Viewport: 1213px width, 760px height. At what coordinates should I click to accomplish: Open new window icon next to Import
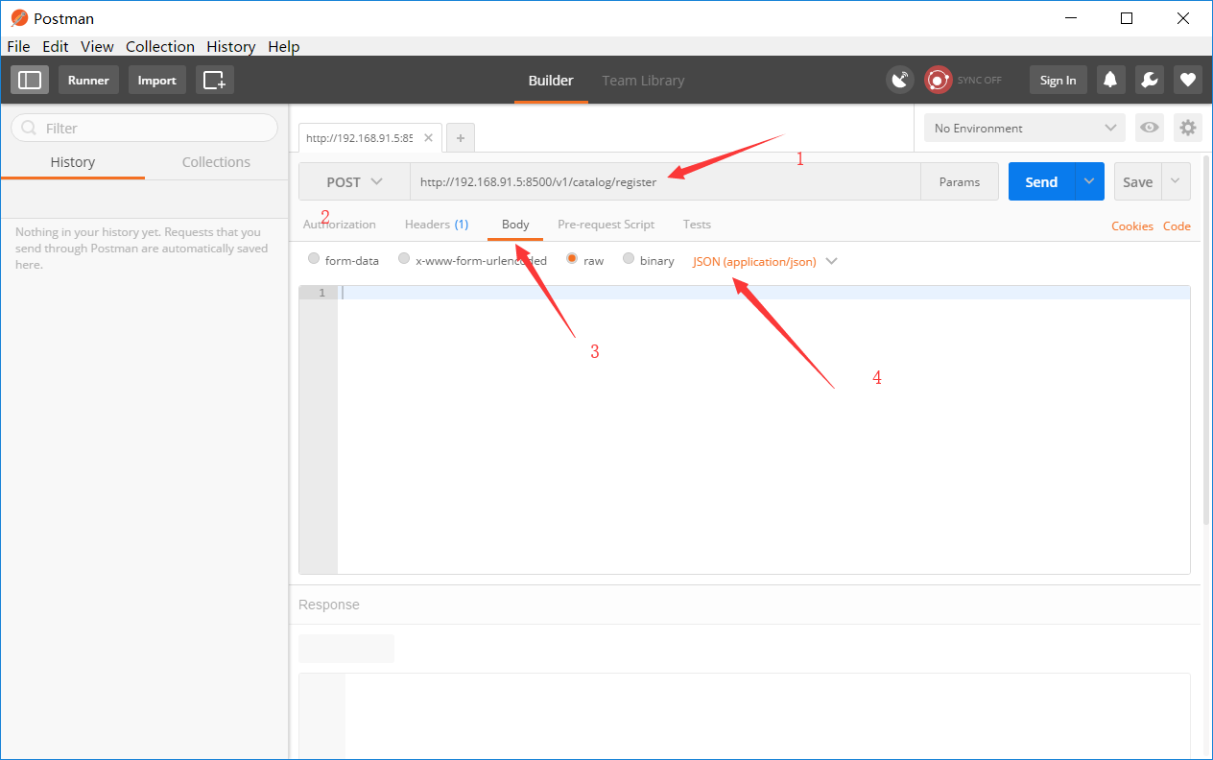coord(215,80)
